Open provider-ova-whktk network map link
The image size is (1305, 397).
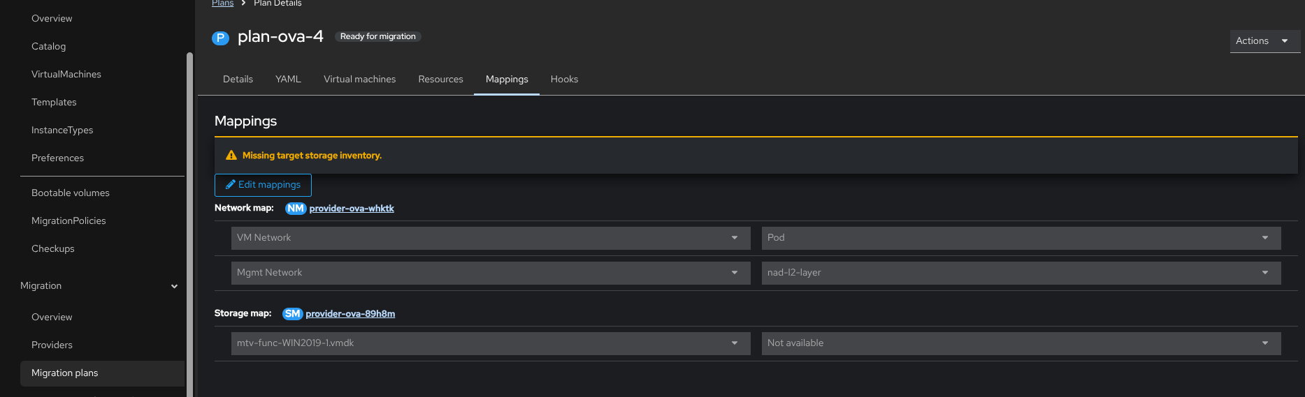coord(352,209)
